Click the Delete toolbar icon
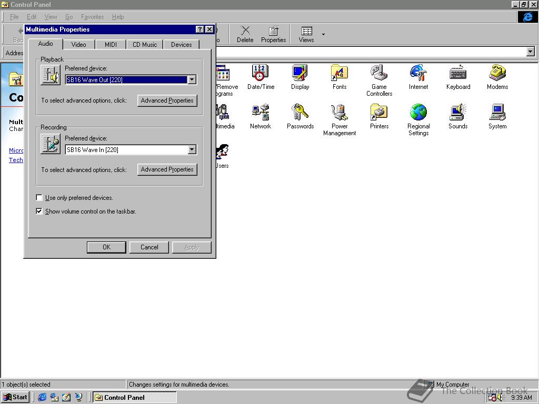 pyautogui.click(x=245, y=34)
